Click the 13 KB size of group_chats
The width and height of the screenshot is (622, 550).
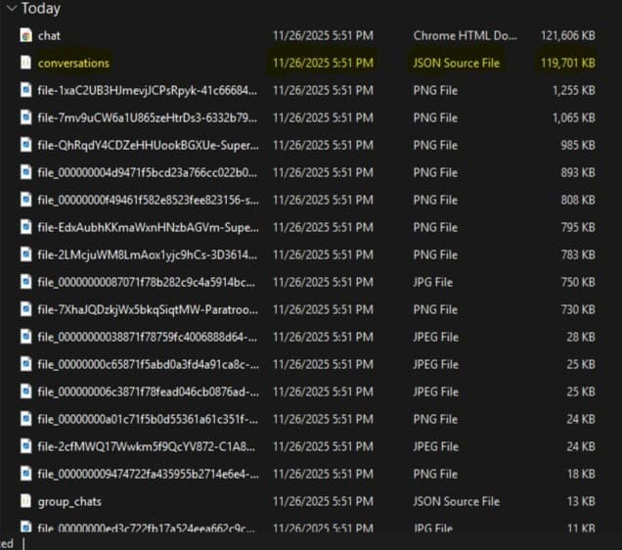click(581, 501)
